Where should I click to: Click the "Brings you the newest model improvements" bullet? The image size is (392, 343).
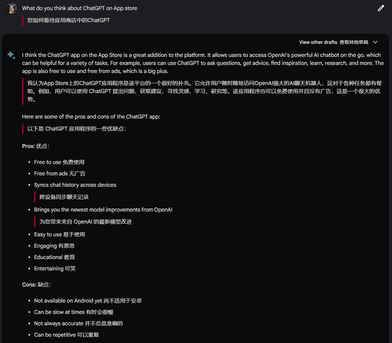[x=103, y=210]
